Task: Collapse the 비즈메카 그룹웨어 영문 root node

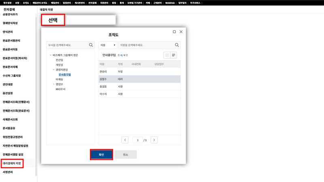Action: click(50, 55)
